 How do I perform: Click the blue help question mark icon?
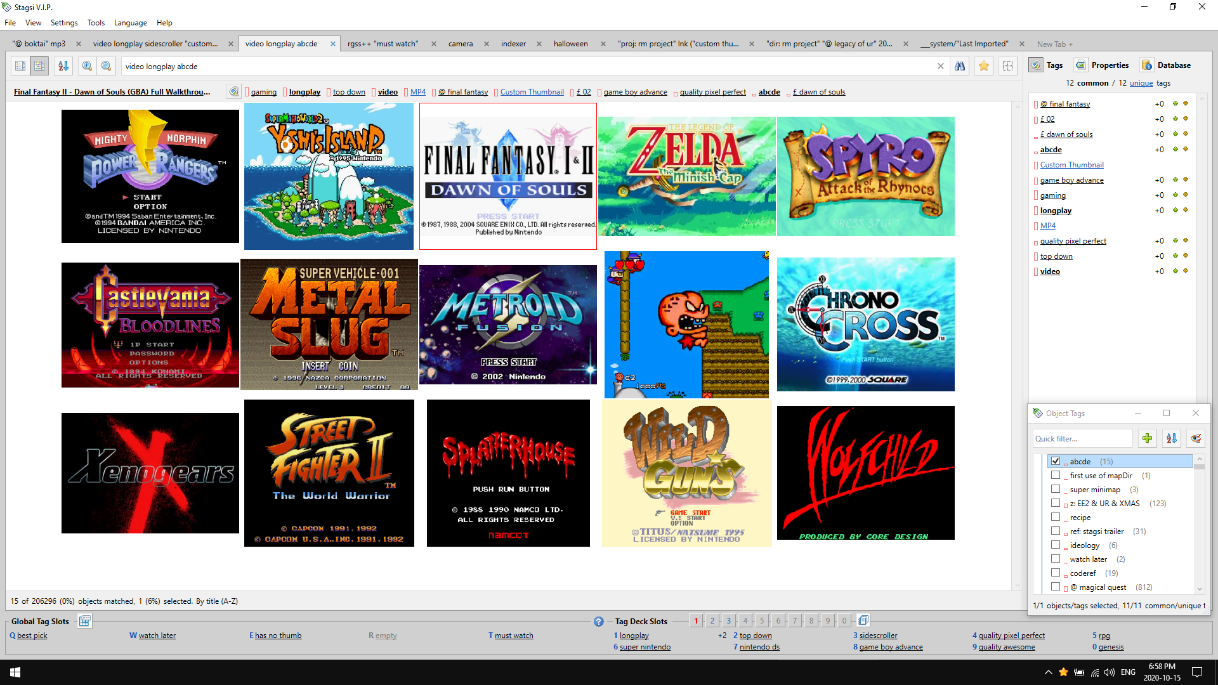[598, 622]
